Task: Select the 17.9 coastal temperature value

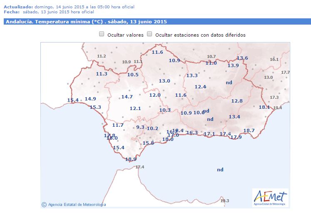Action: (236, 137)
